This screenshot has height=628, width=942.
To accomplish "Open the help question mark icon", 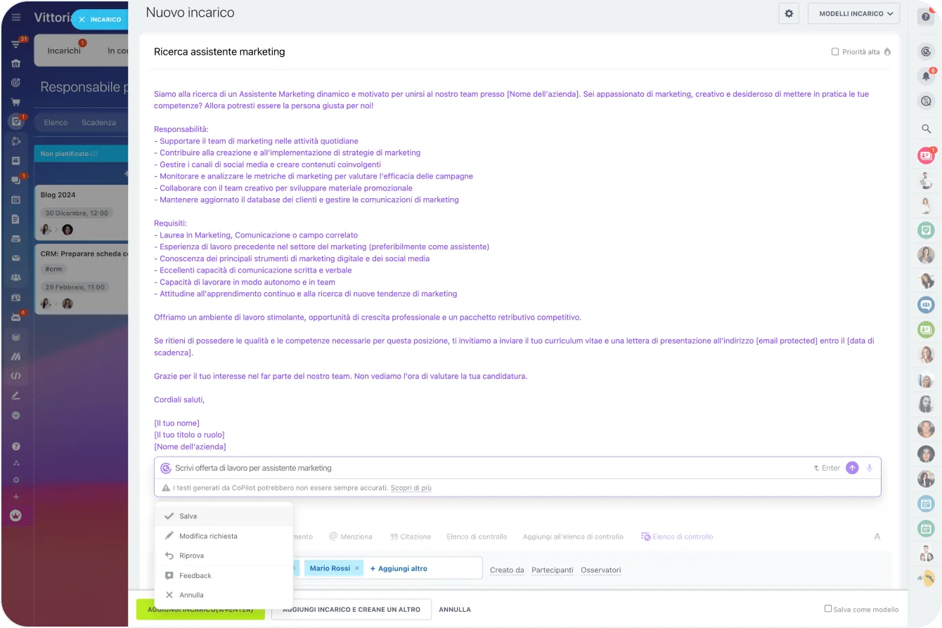I will pos(926,17).
